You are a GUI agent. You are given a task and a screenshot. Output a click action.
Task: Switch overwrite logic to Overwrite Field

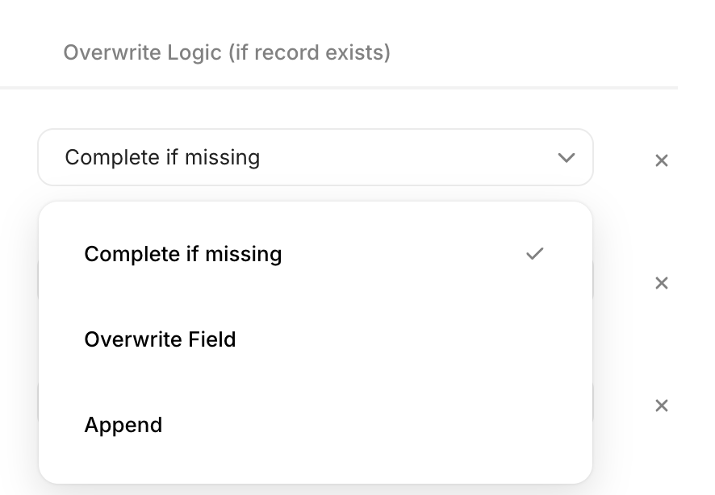click(160, 339)
